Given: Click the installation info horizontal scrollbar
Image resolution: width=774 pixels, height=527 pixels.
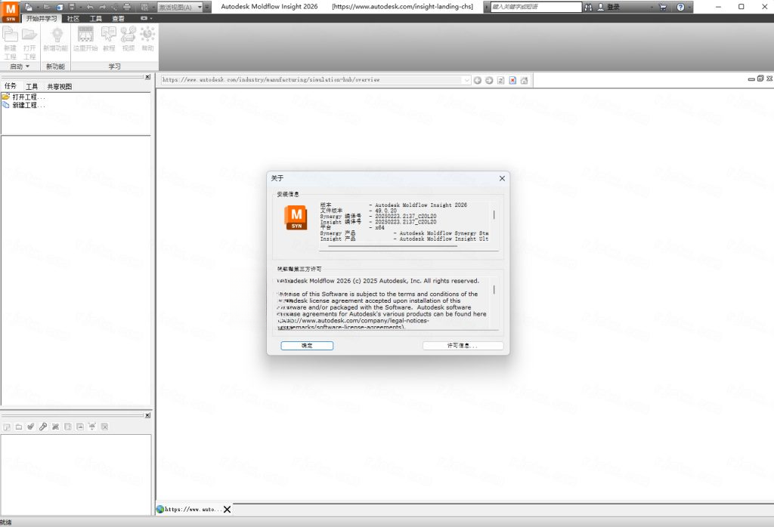Looking at the screenshot, I should click(x=392, y=245).
